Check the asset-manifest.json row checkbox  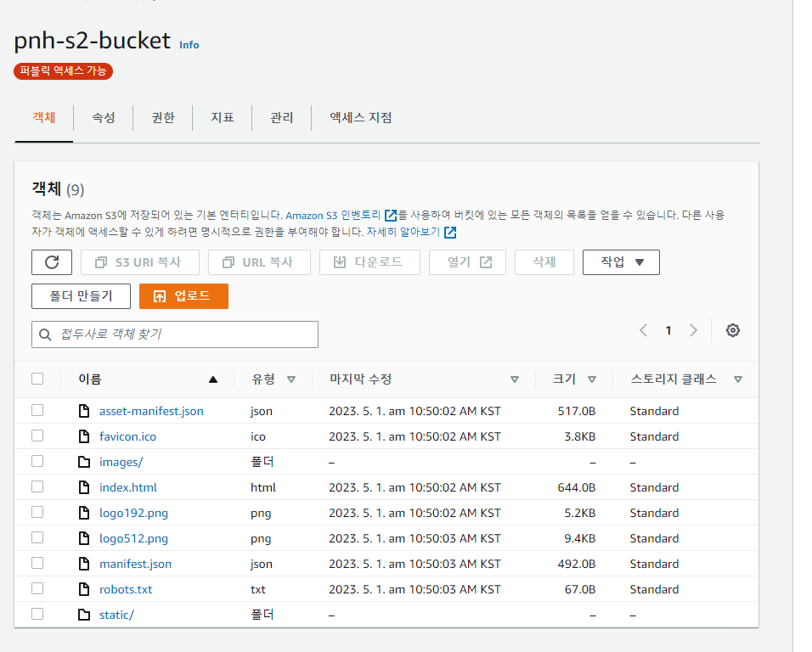pos(37,410)
